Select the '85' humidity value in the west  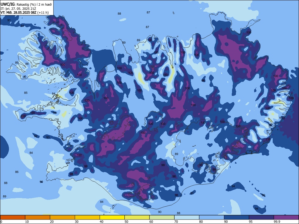pyautogui.click(x=26, y=93)
